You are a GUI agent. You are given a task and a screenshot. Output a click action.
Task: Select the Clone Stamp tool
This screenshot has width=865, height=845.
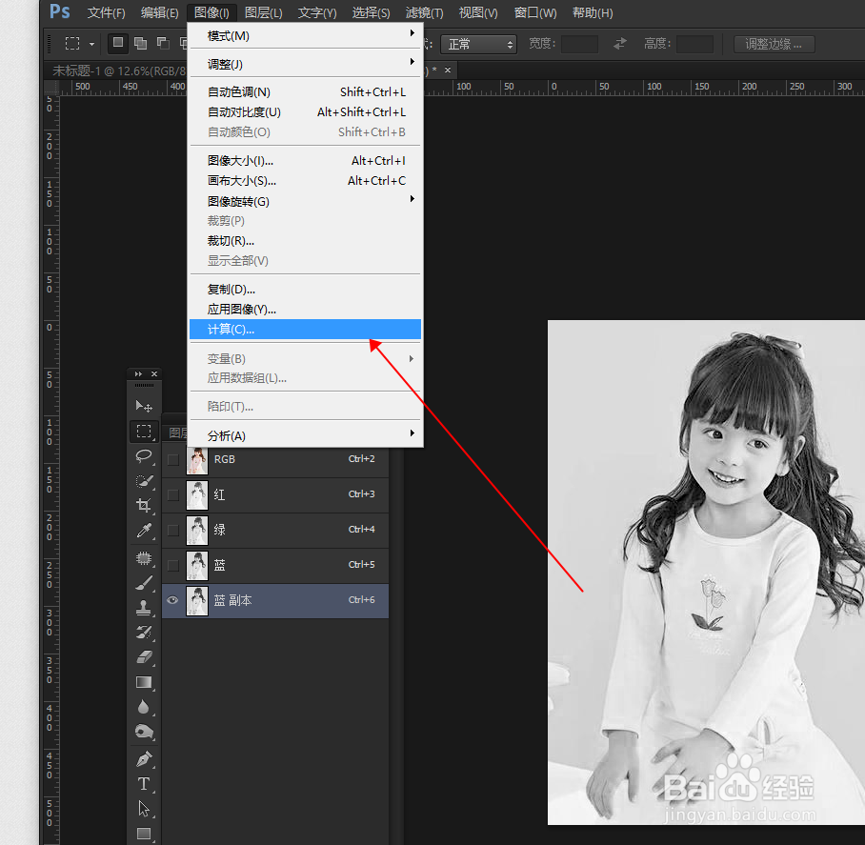click(x=144, y=607)
